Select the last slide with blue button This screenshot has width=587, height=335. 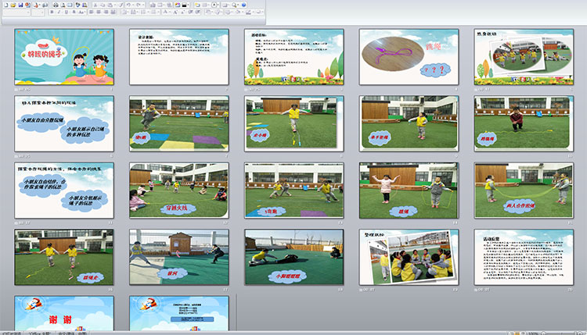pos(179,313)
